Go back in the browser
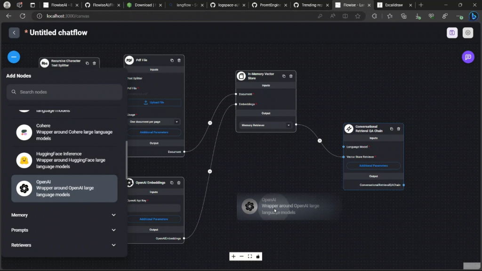482x271 pixels. coord(8,16)
